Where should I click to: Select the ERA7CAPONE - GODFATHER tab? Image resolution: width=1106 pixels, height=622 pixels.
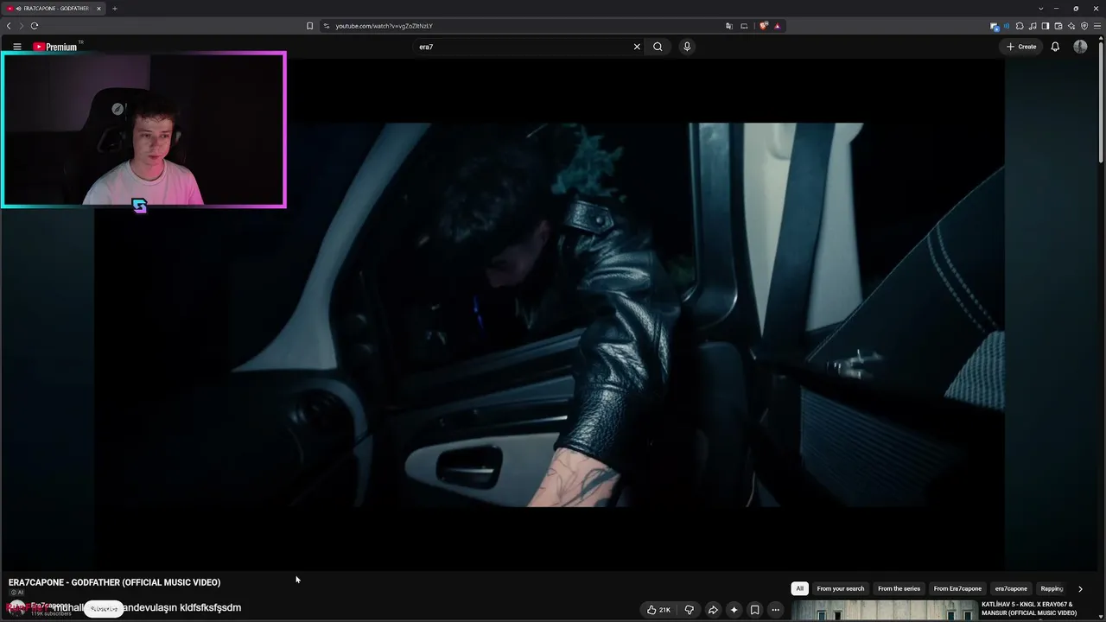(x=54, y=9)
